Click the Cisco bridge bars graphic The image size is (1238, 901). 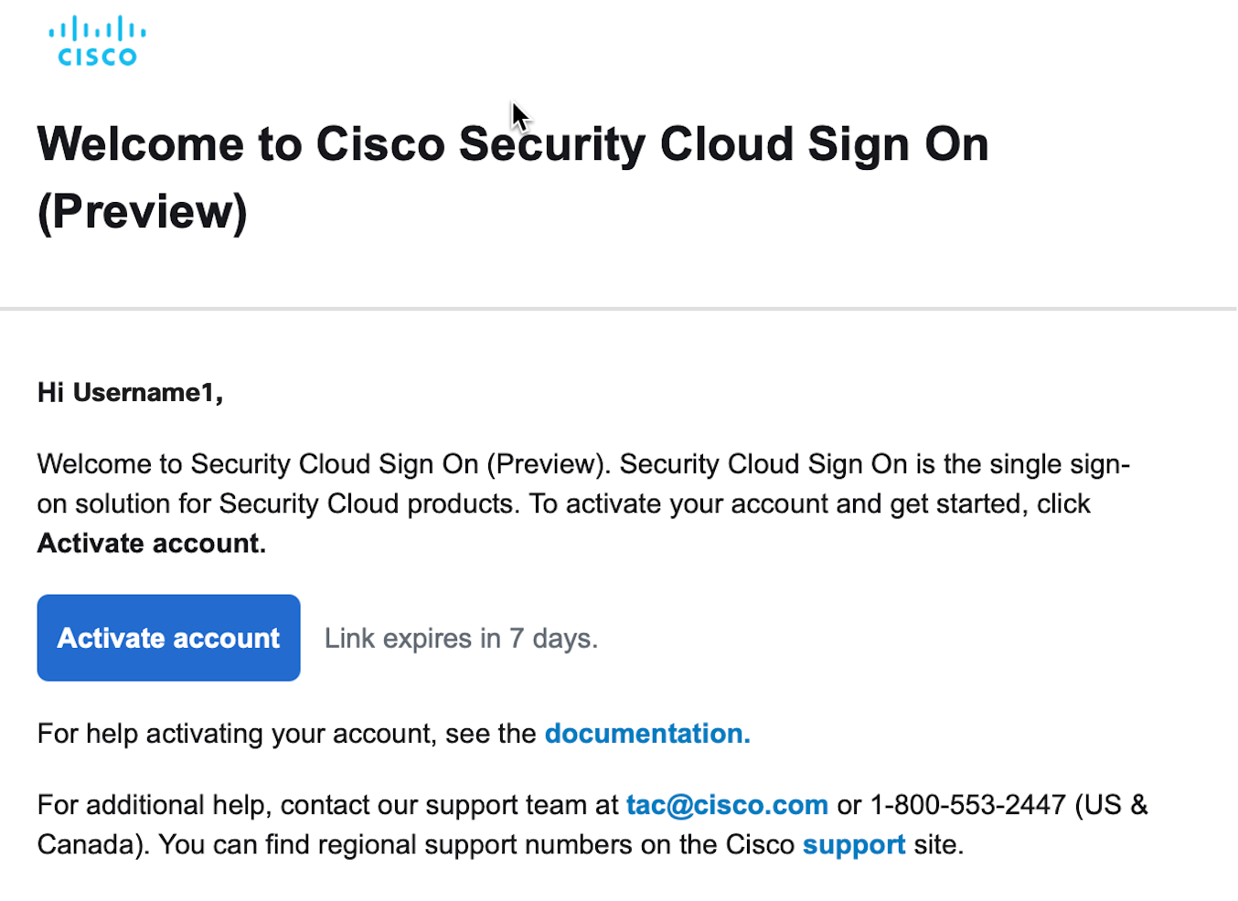tap(97, 28)
